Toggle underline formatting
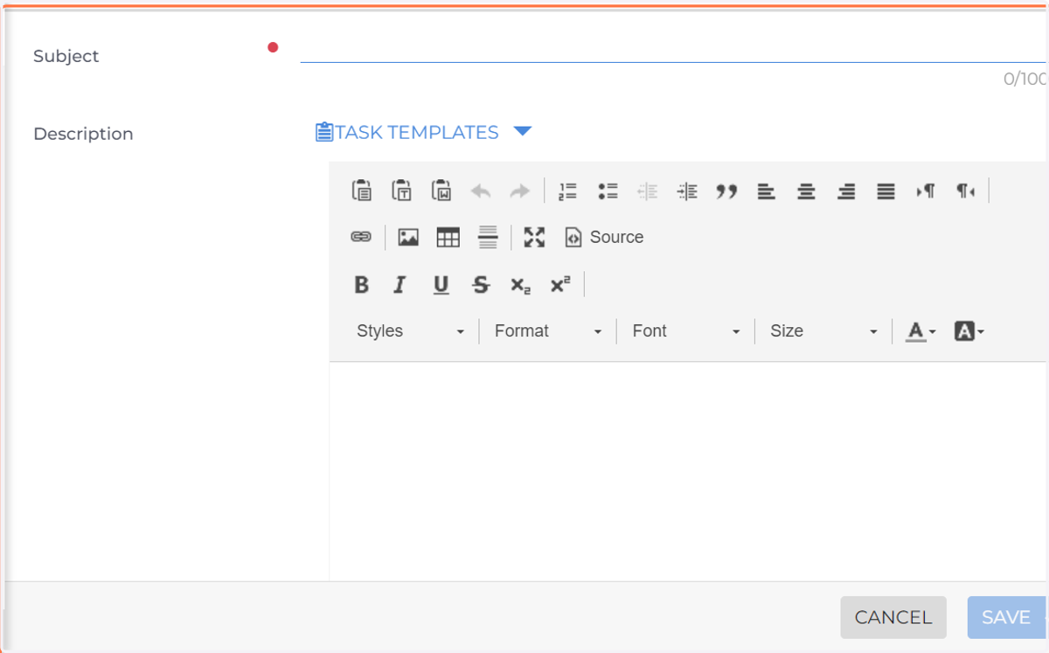The width and height of the screenshot is (1049, 653). 441,284
